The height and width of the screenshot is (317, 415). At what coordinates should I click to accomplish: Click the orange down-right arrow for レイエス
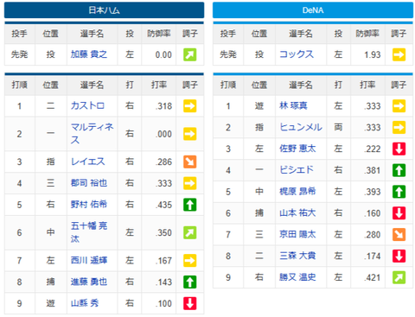[x=190, y=162]
